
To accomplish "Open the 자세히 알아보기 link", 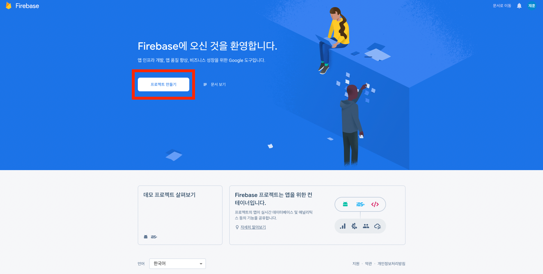I will tap(253, 227).
